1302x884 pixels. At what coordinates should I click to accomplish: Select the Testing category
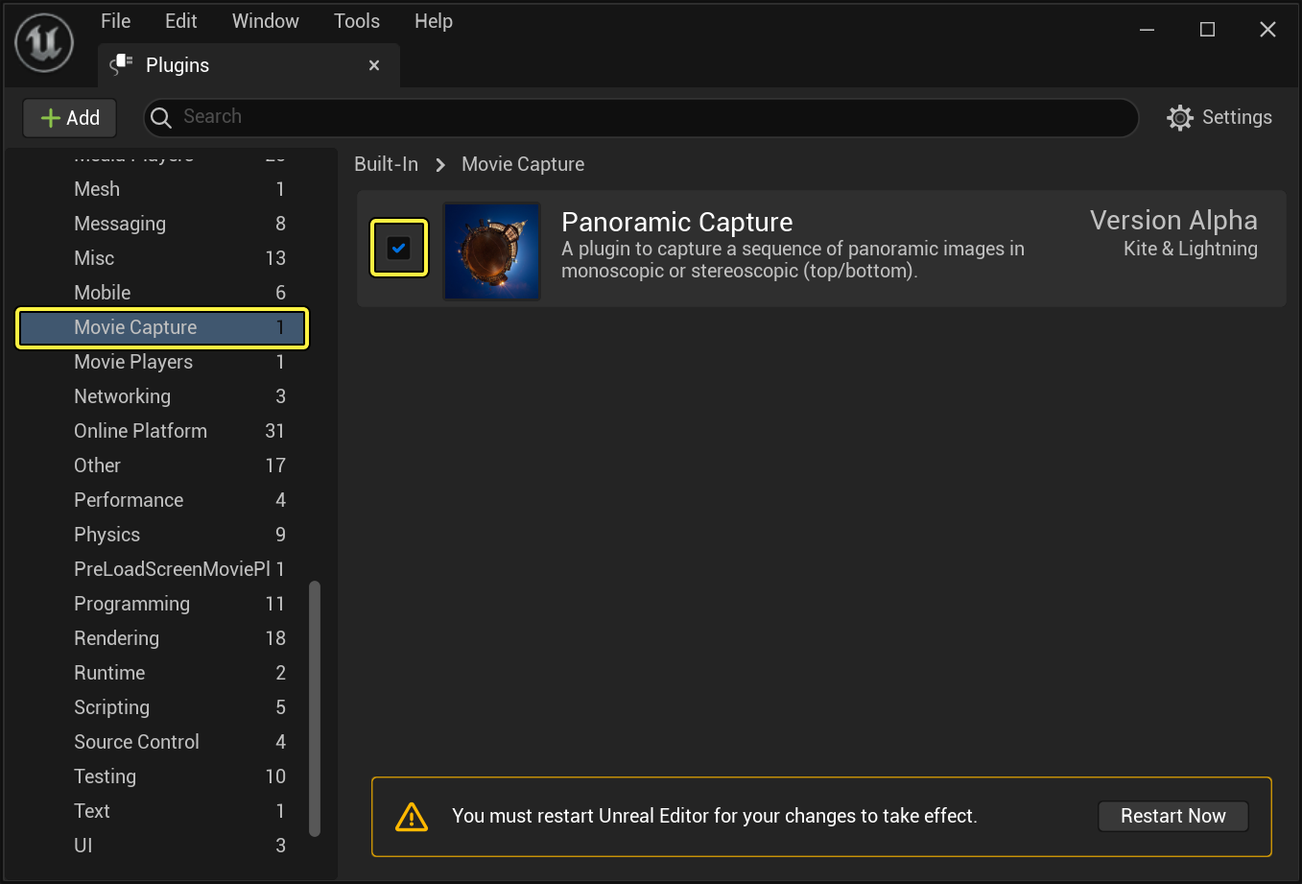[x=162, y=776]
